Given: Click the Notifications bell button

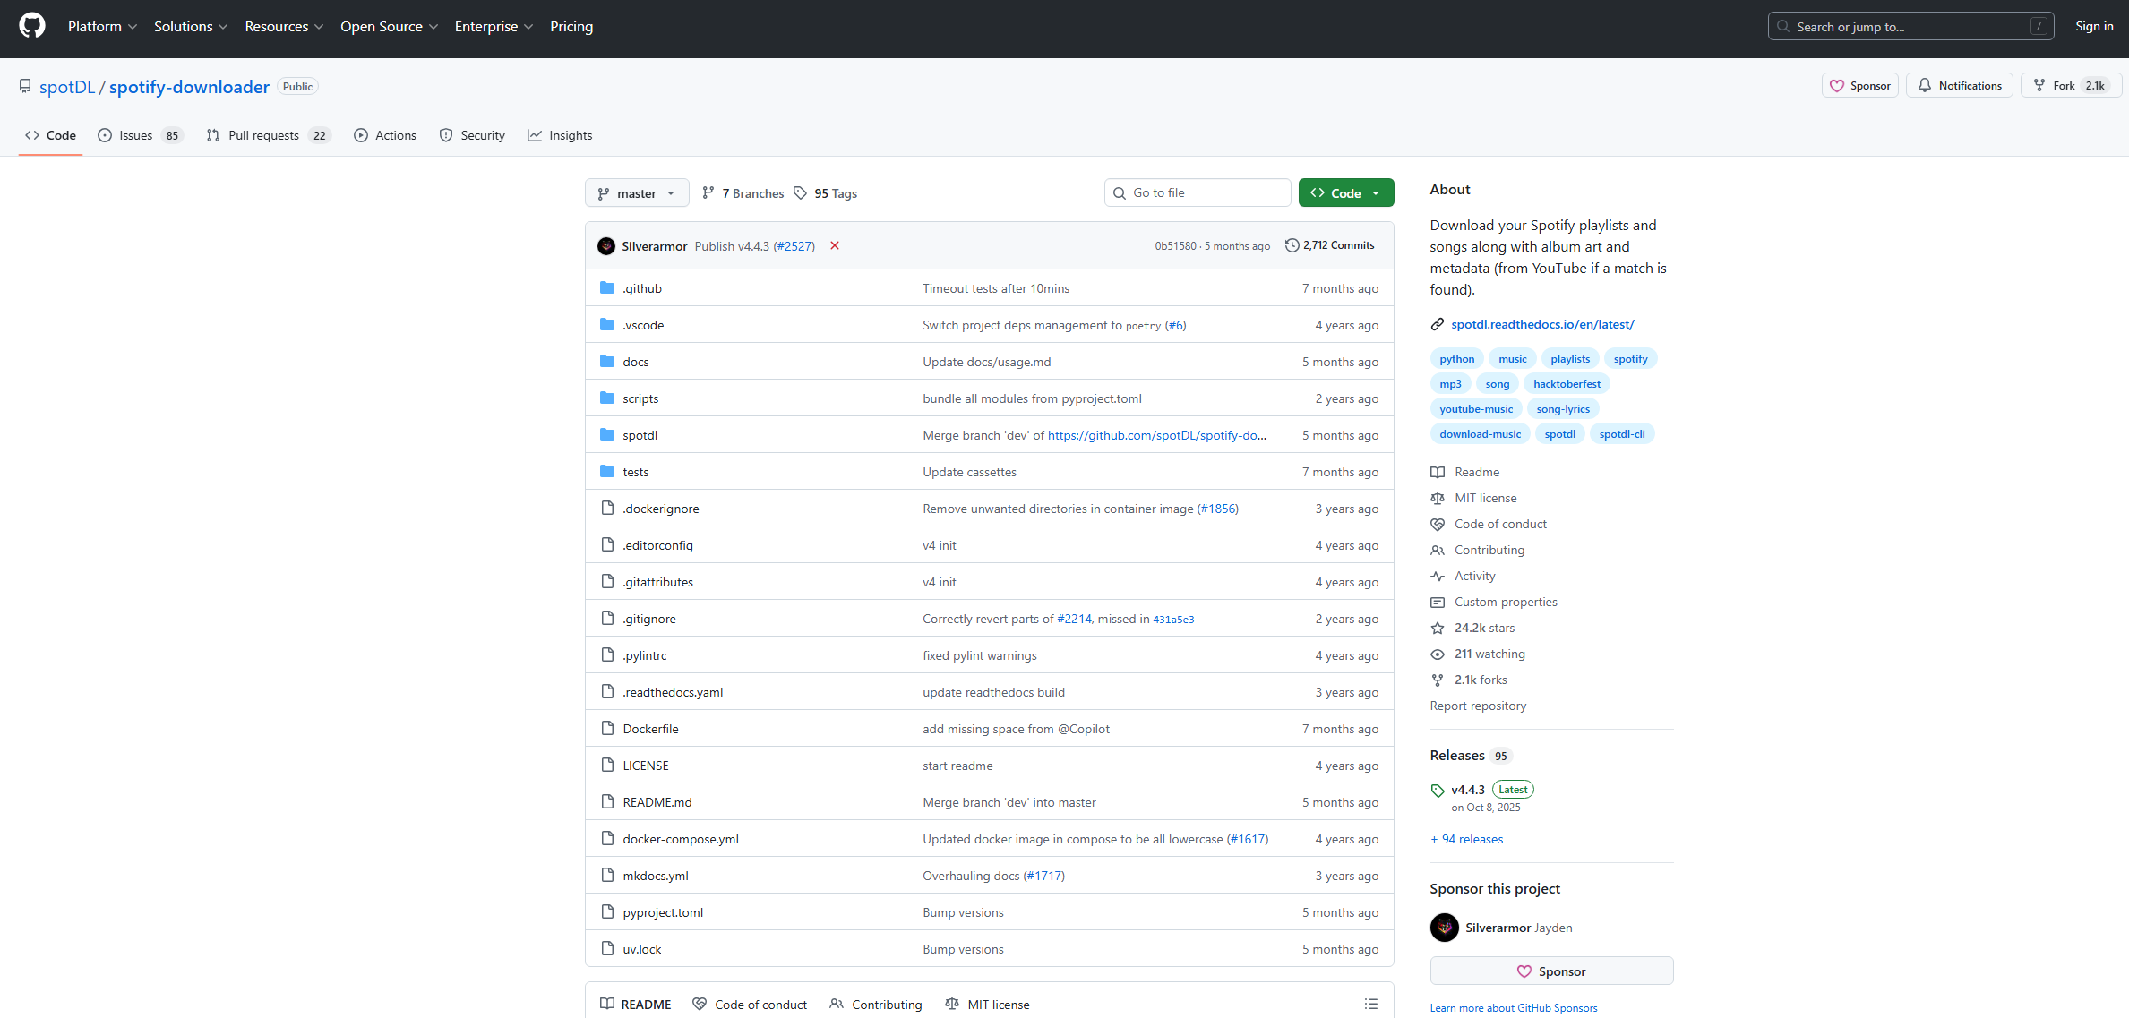Looking at the screenshot, I should point(1959,86).
